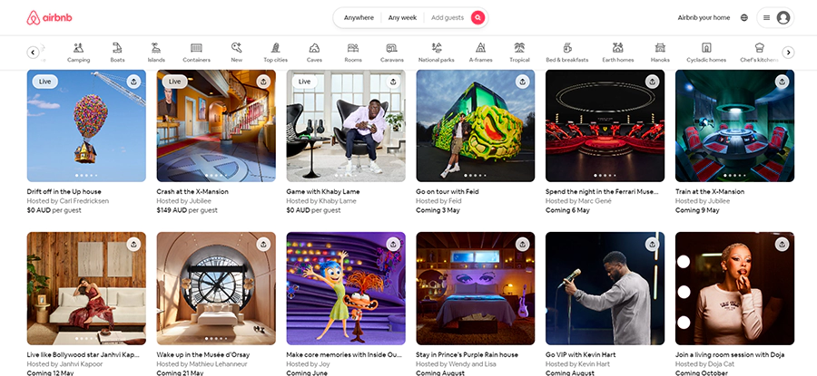Open the globe language selector
Screen dimensions: 817x376
(744, 18)
